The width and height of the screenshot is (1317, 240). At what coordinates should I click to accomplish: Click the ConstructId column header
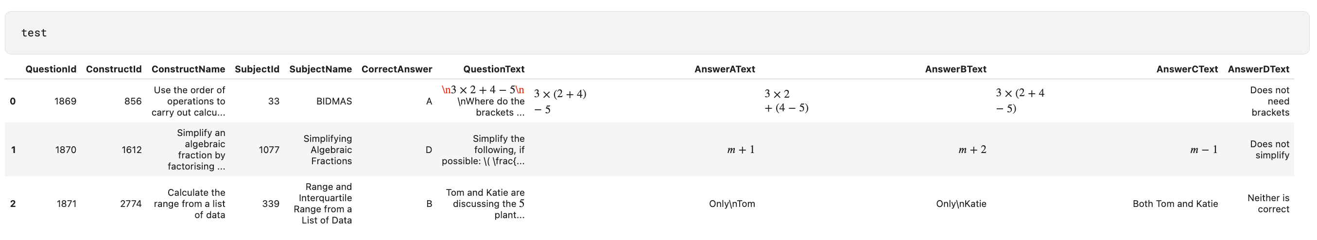point(114,69)
